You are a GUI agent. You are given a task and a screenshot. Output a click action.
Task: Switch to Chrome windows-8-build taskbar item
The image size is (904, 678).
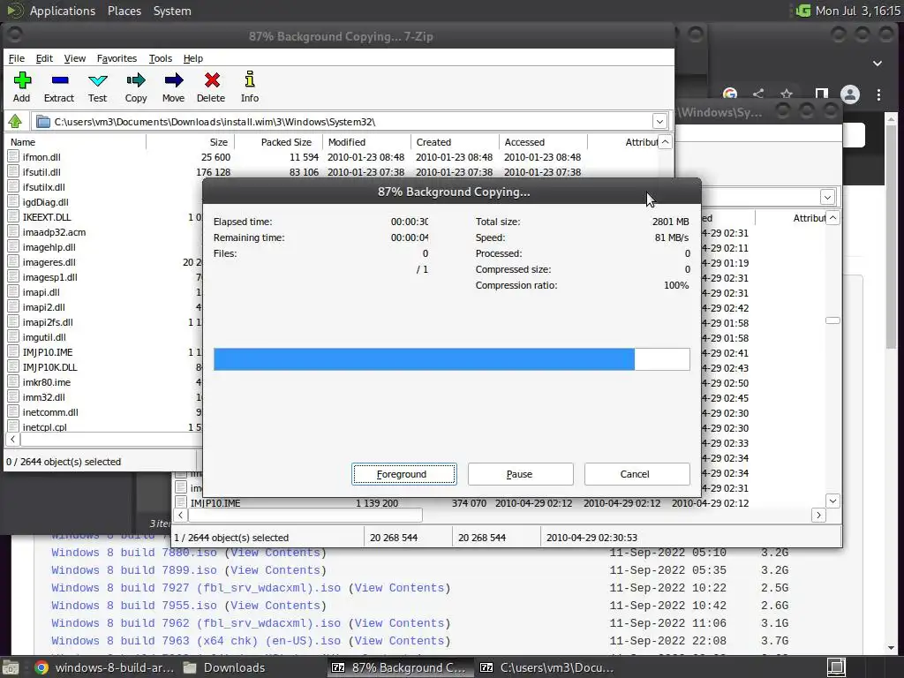[x=104, y=667]
